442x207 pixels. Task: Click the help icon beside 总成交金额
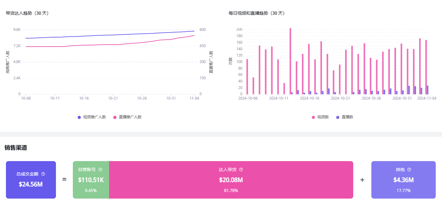pyautogui.click(x=43, y=174)
